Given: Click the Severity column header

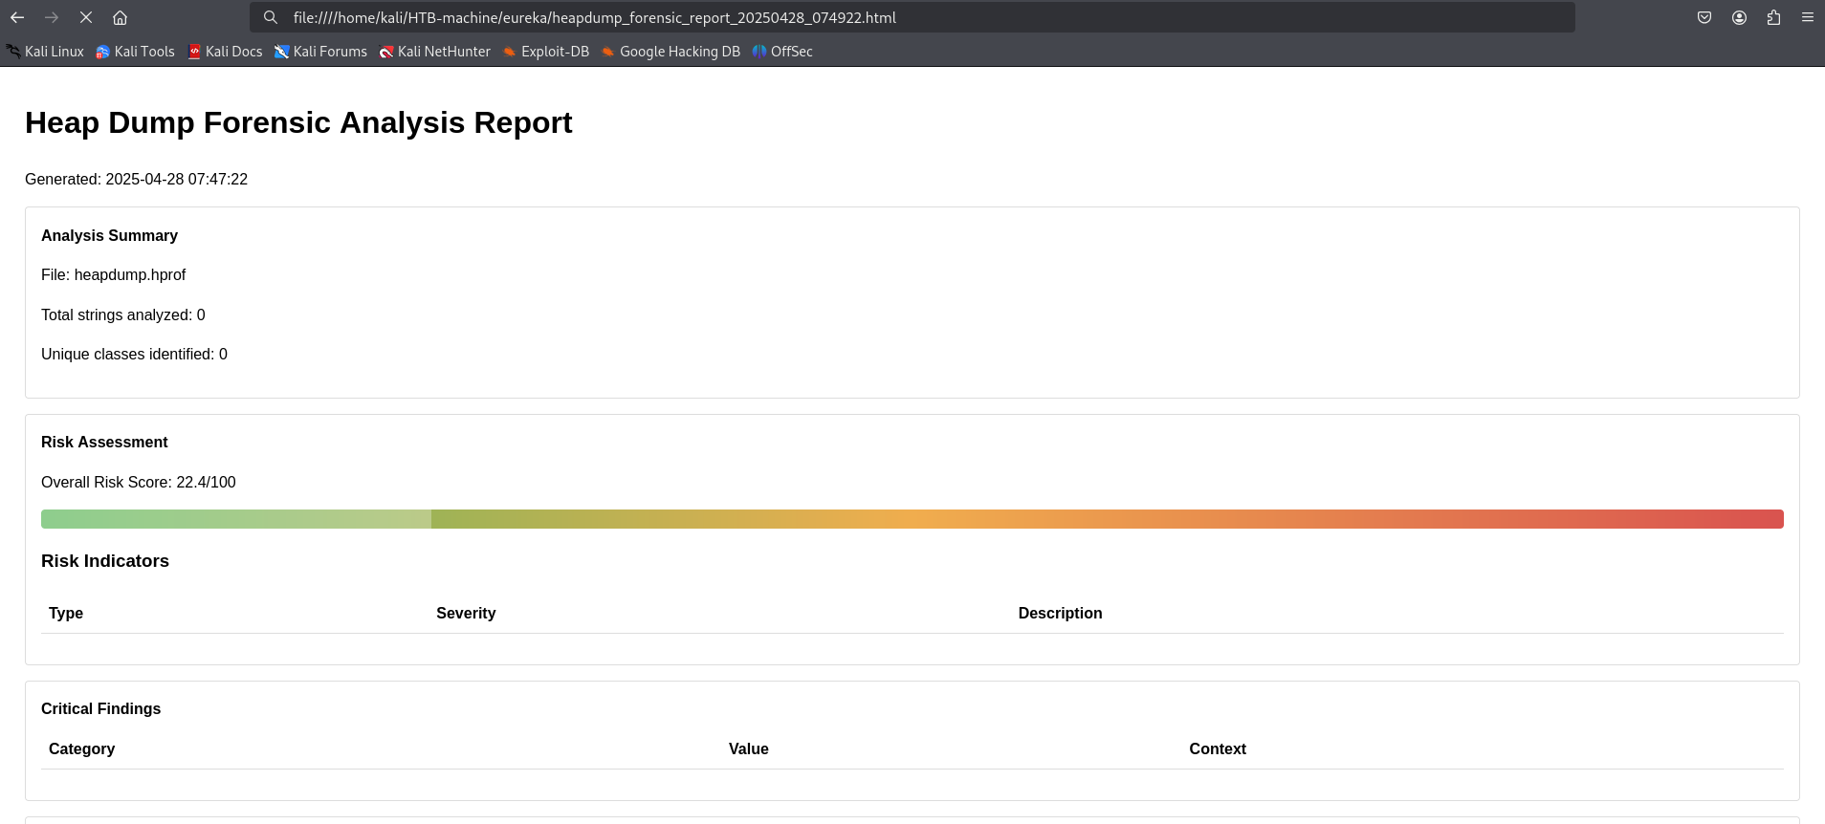Looking at the screenshot, I should (x=466, y=614).
